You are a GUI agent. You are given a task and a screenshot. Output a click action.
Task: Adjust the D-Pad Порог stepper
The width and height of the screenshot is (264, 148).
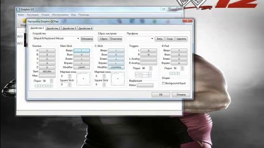click(x=182, y=69)
